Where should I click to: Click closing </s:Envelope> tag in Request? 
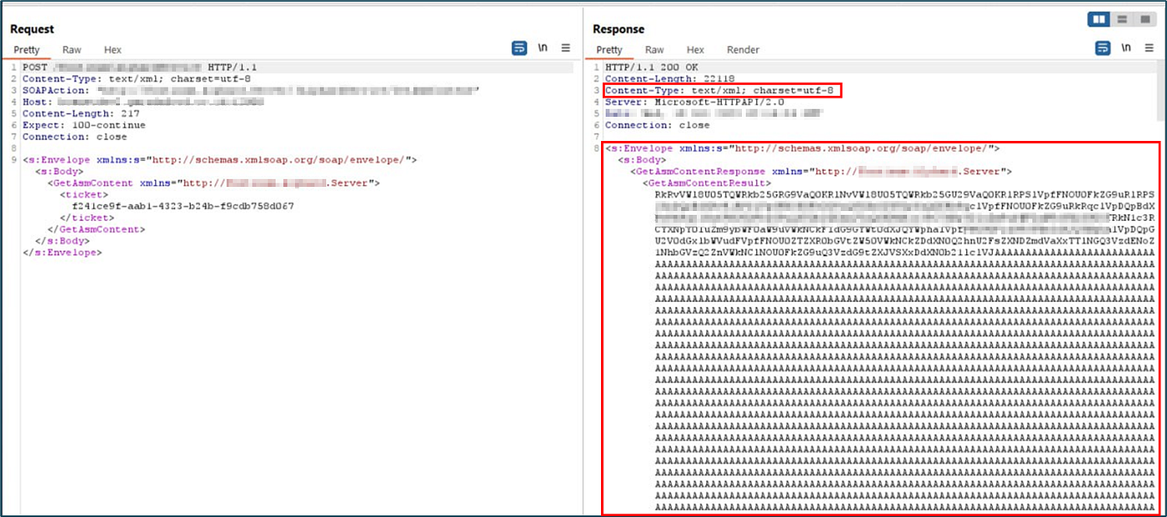pyautogui.click(x=63, y=252)
